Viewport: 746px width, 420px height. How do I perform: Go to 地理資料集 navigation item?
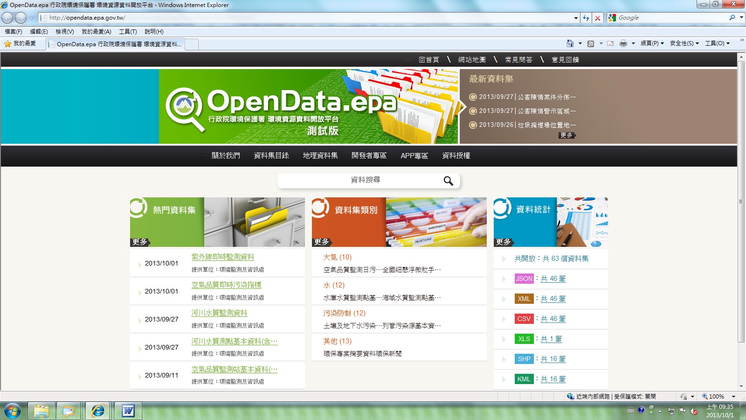click(320, 156)
